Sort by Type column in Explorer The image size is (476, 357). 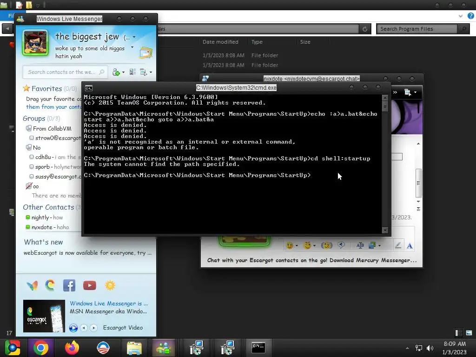coord(257,42)
